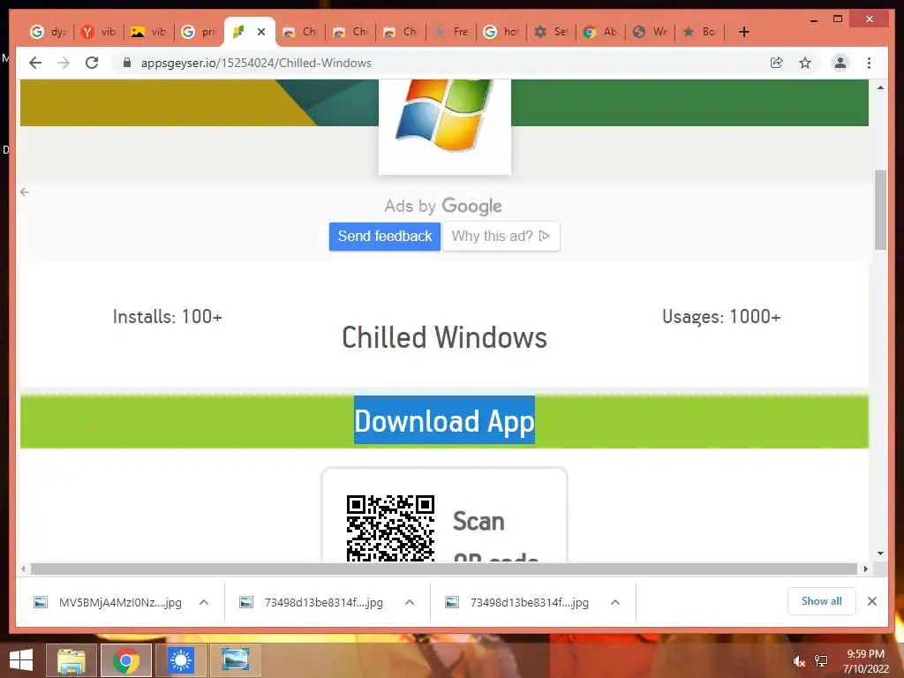Screen dimensions: 904x678
Task: Switch to the 'dya' Google tab
Action: [x=49, y=32]
